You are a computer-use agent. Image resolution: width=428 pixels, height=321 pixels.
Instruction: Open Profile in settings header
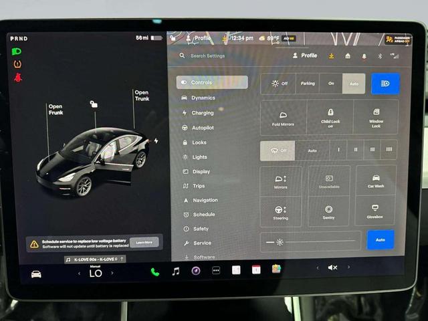point(305,56)
